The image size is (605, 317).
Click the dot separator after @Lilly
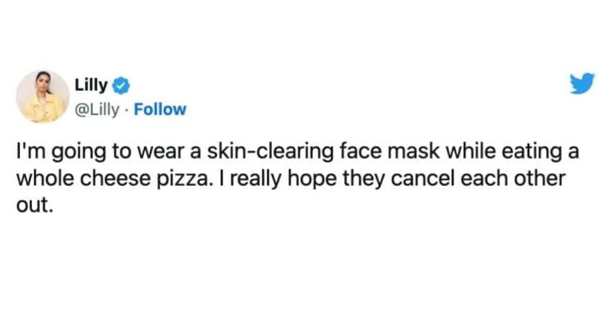(x=128, y=111)
